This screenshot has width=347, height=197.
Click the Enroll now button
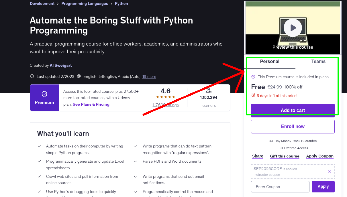pyautogui.click(x=293, y=126)
